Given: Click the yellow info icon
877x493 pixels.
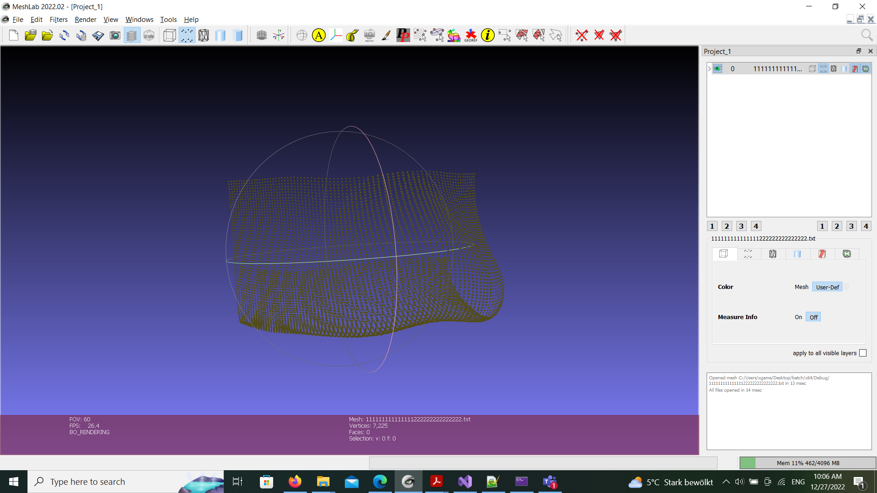Looking at the screenshot, I should (488, 35).
